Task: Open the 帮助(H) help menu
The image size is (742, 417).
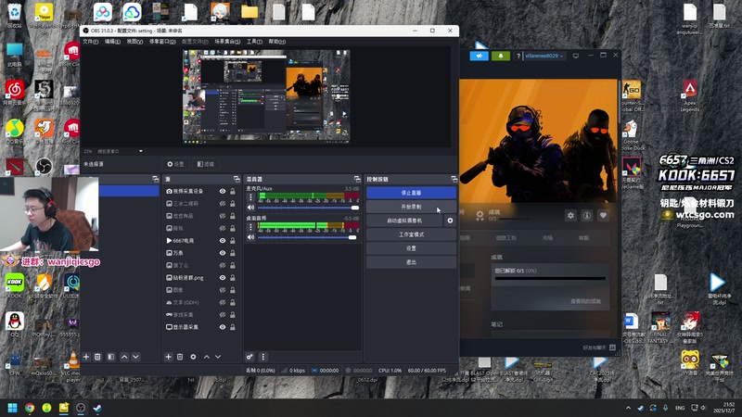Action: (276, 42)
